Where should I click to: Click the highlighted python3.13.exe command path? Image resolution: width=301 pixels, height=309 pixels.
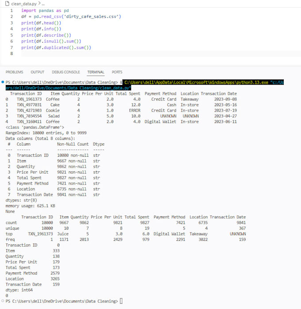click(196, 82)
